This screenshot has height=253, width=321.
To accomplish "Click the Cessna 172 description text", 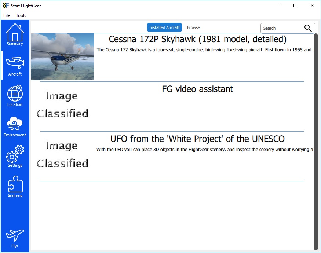I will 205,50.
